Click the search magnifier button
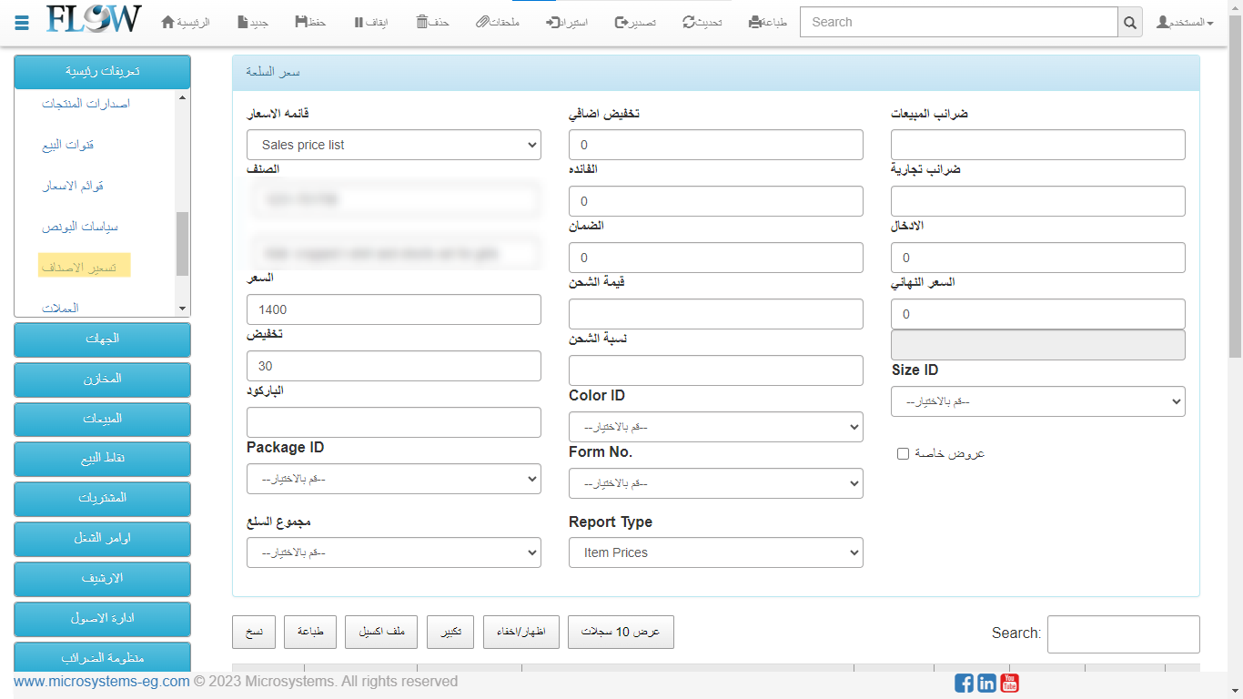Image resolution: width=1243 pixels, height=699 pixels. tap(1129, 23)
